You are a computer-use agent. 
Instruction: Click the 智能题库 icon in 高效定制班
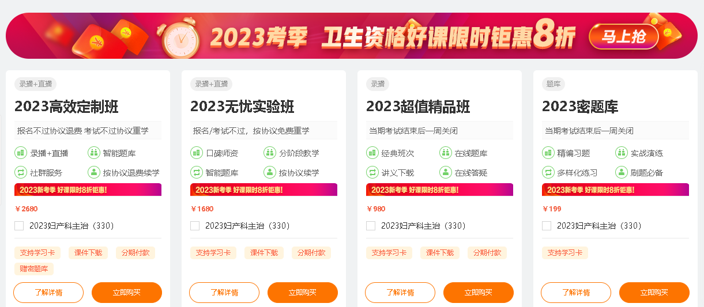click(x=93, y=153)
